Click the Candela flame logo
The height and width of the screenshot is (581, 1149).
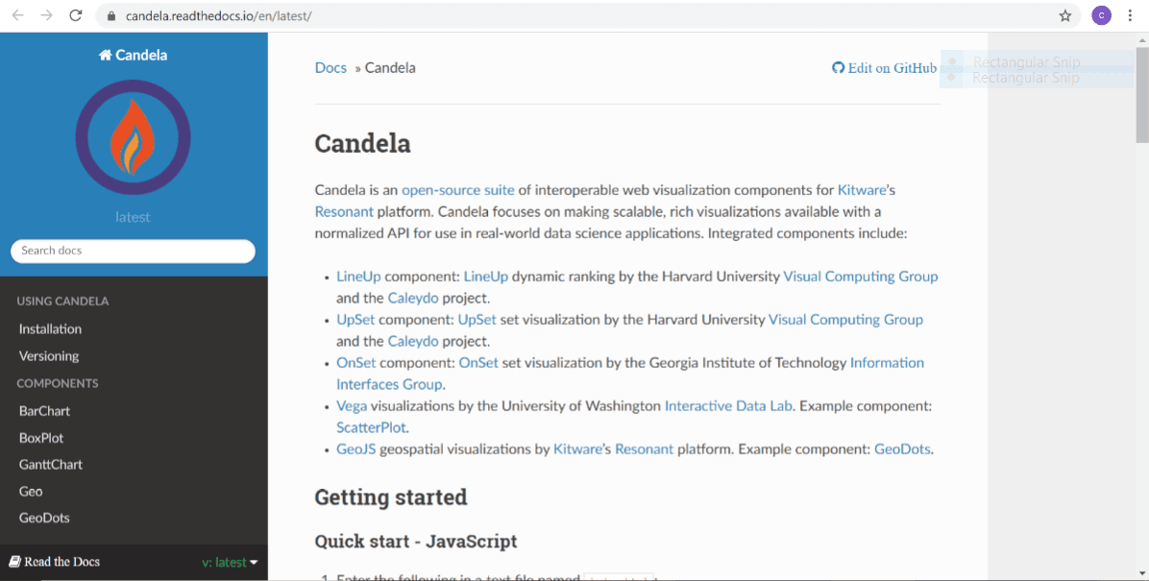133,136
